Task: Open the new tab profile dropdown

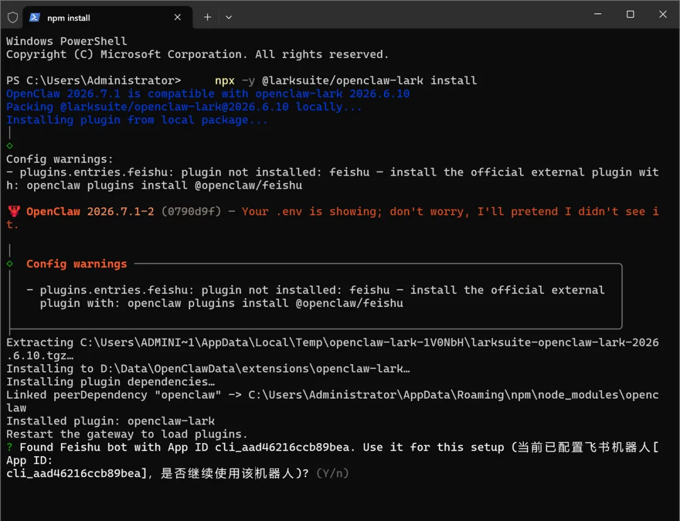Action: 229,18
